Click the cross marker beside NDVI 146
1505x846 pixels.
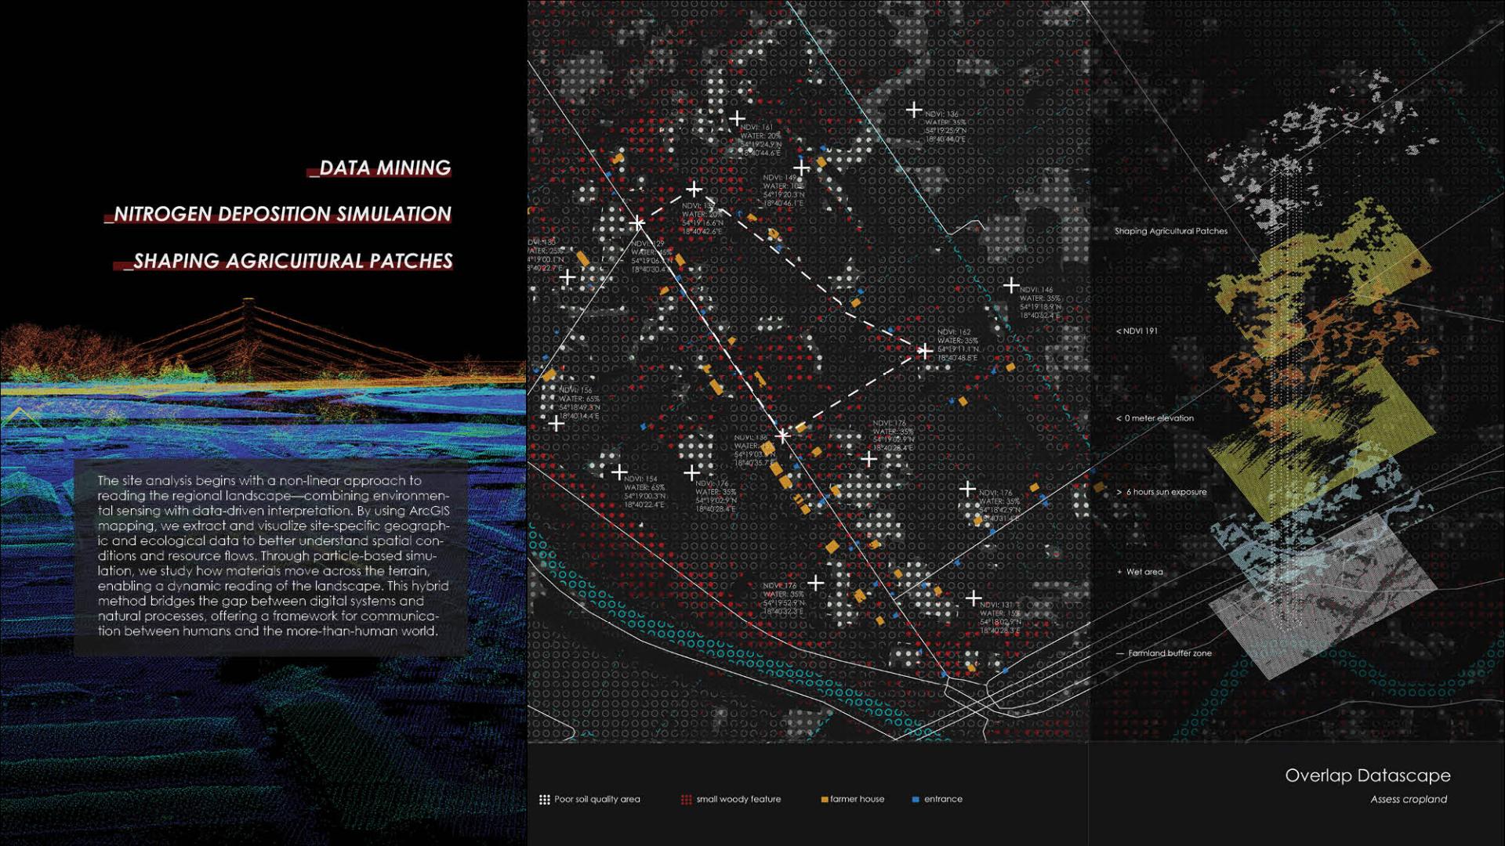pyautogui.click(x=1012, y=284)
